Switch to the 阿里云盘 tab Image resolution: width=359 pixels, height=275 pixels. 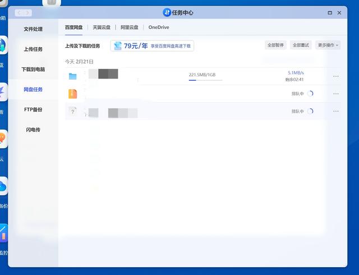[130, 27]
